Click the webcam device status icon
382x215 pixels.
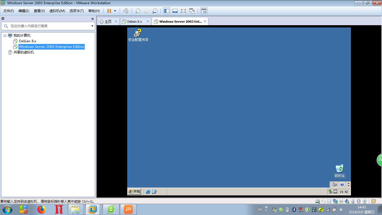pos(365,201)
